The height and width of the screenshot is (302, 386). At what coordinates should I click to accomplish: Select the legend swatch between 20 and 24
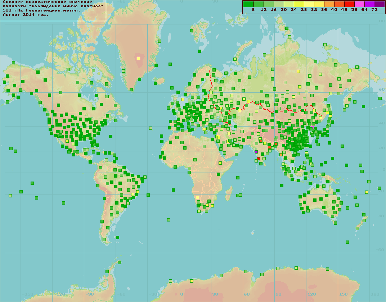coord(289,4)
